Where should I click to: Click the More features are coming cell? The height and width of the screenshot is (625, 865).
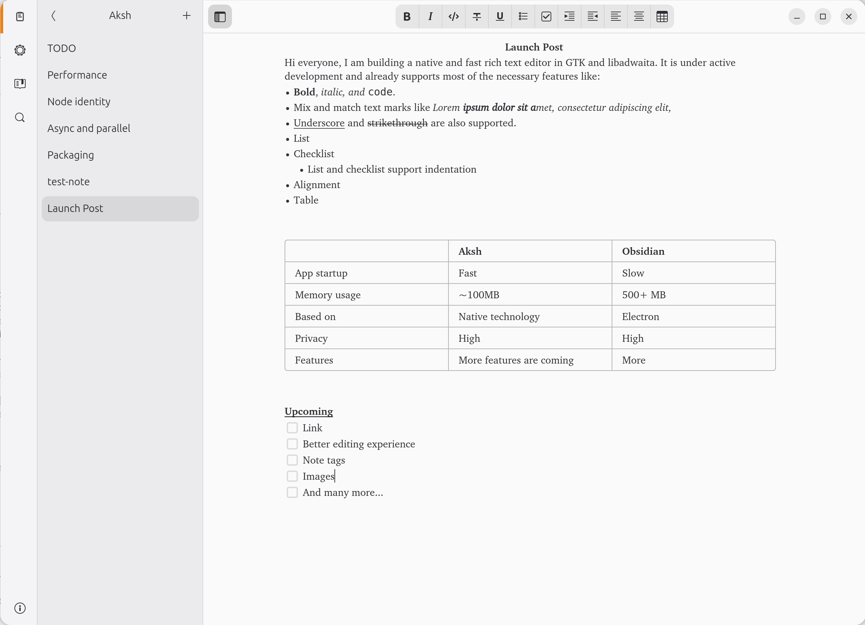pos(530,360)
